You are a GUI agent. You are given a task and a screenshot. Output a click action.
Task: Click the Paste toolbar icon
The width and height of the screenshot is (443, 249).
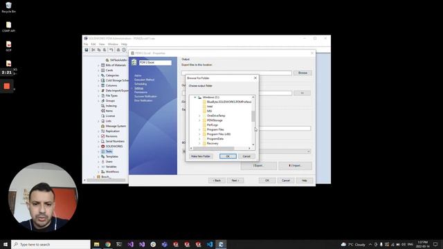click(x=105, y=50)
